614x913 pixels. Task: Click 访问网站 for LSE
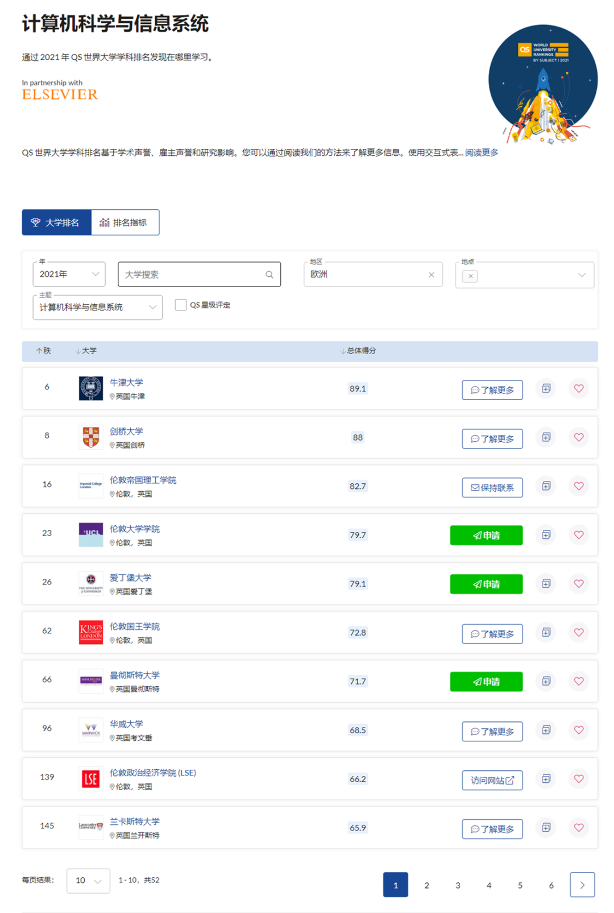point(492,781)
